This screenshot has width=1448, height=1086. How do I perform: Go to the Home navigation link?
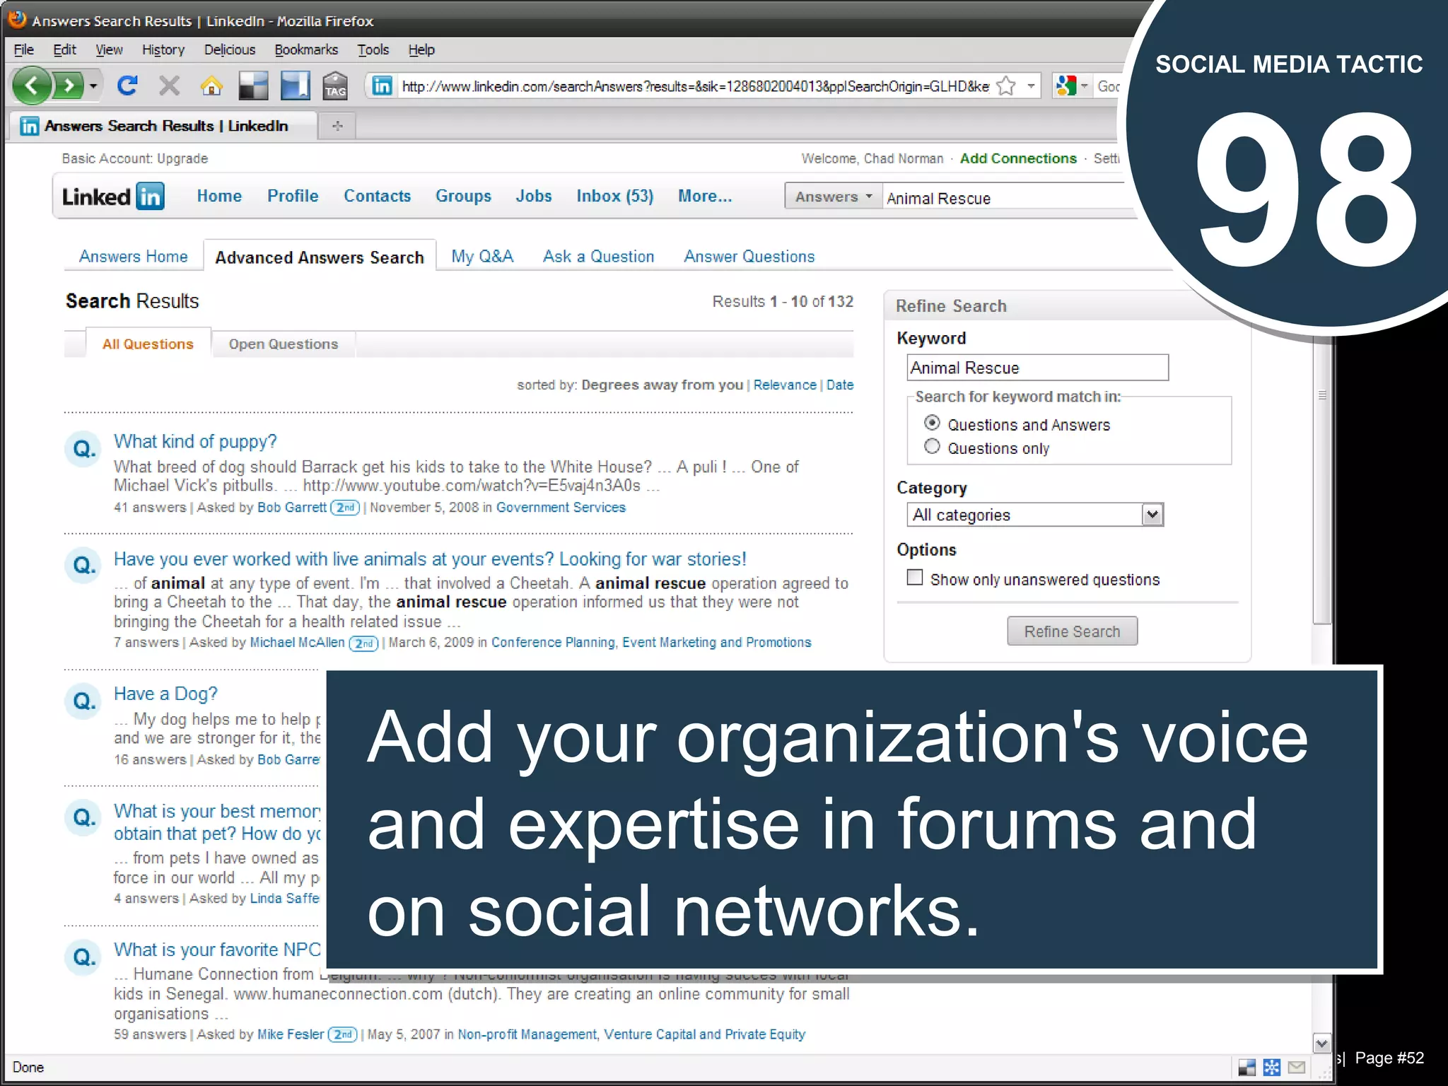click(x=219, y=196)
